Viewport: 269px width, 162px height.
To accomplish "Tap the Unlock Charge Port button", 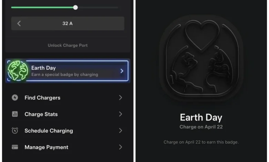I will pos(68,45).
